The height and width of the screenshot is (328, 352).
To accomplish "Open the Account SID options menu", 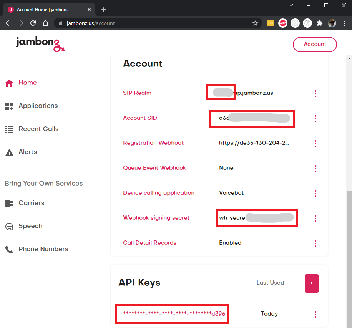I will (x=315, y=118).
